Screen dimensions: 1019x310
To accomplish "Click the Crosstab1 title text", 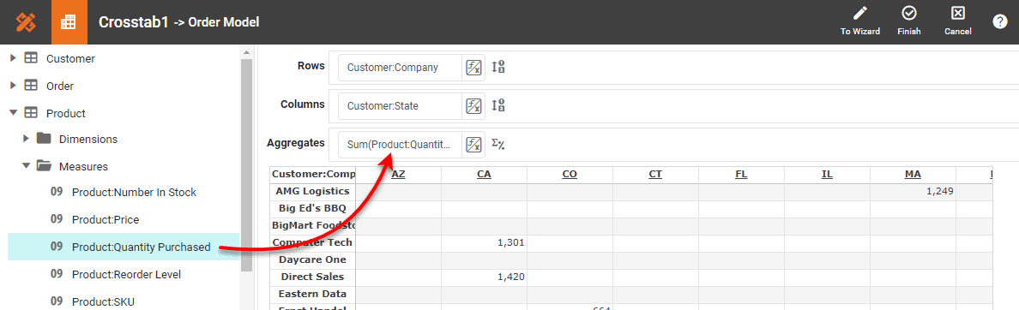I will [x=133, y=22].
